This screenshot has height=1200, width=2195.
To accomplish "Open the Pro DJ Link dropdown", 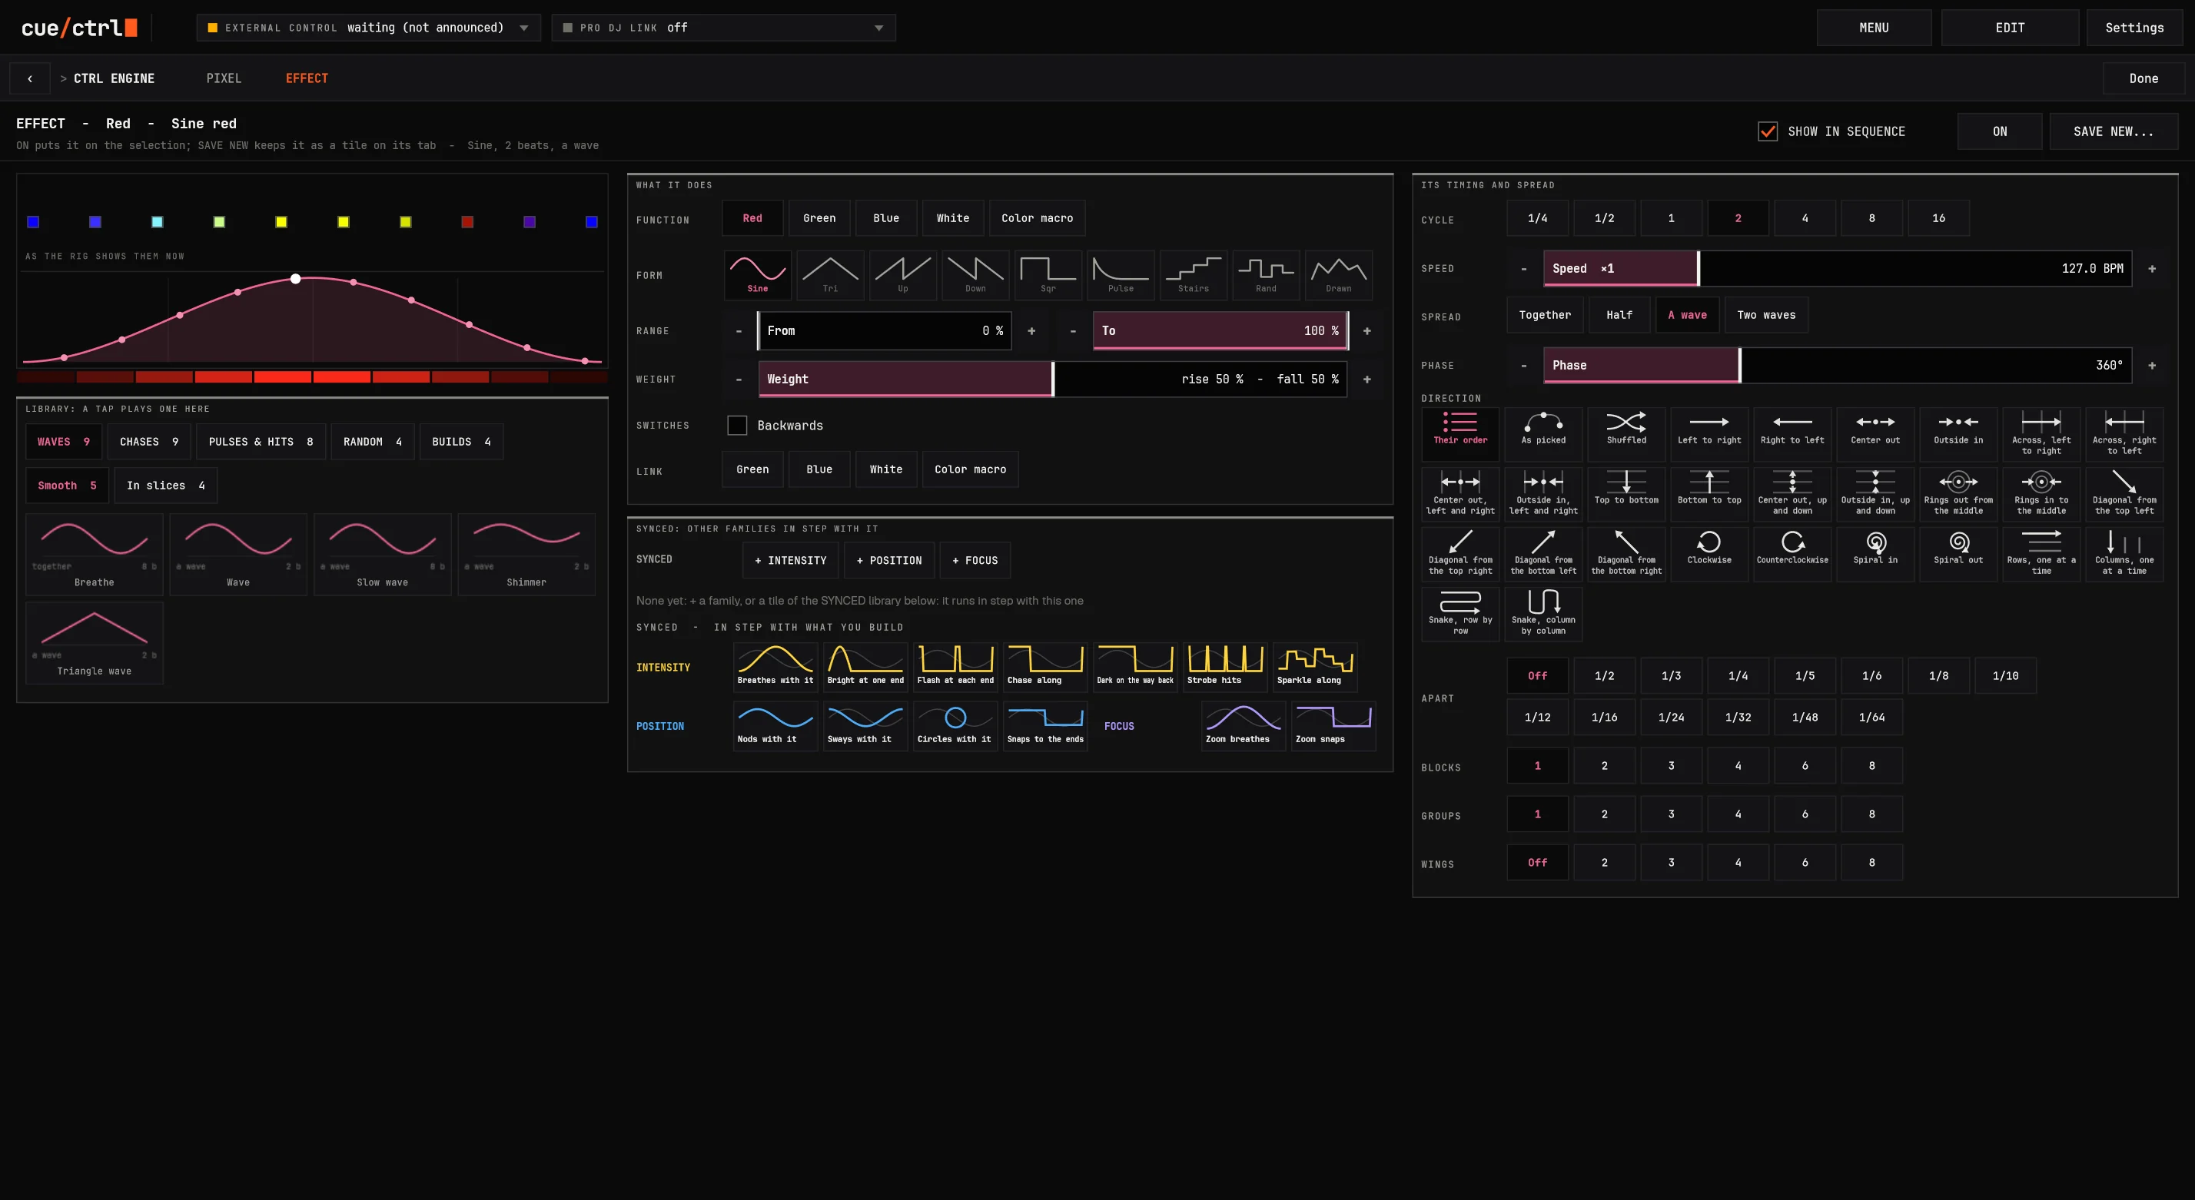I will point(723,27).
